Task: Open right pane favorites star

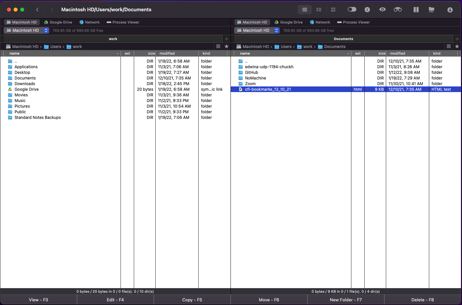Action: [x=457, y=46]
